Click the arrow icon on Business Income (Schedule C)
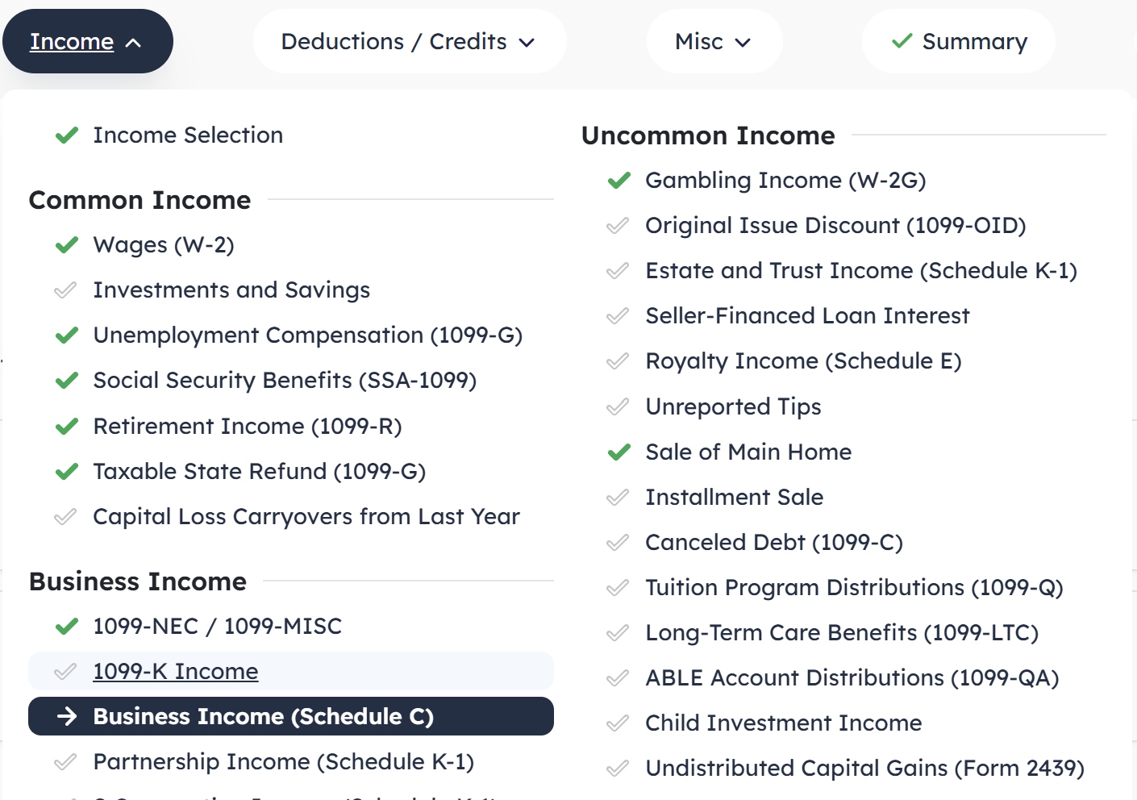Image resolution: width=1137 pixels, height=800 pixels. pos(67,716)
